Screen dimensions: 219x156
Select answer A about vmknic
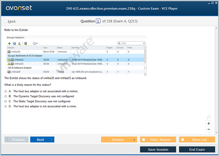(6, 91)
